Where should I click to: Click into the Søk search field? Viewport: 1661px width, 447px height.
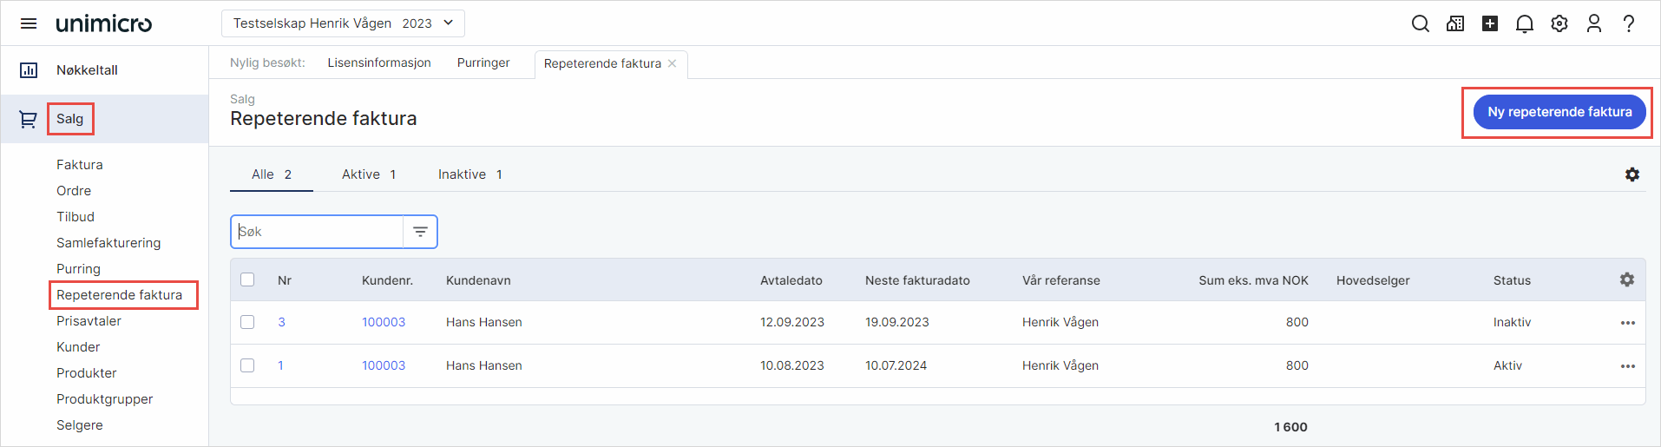pos(317,232)
